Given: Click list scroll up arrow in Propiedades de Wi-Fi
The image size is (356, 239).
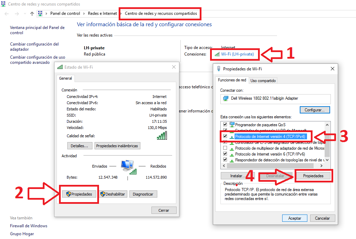Looking at the screenshot, I should tap(327, 125).
